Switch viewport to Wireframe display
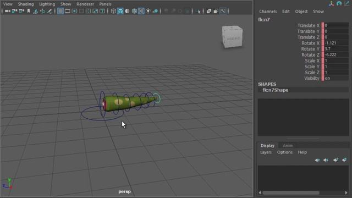 (x=113, y=11)
